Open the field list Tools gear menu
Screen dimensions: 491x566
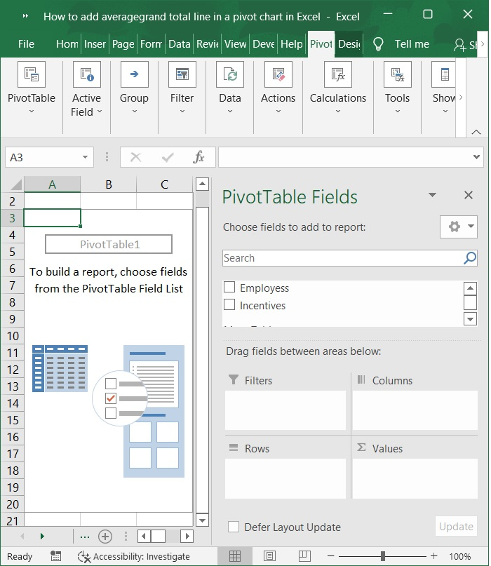click(459, 227)
